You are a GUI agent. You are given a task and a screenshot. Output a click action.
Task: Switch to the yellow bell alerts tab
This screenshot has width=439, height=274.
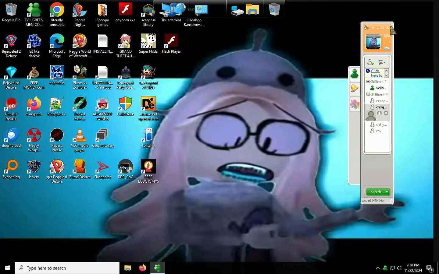354,88
